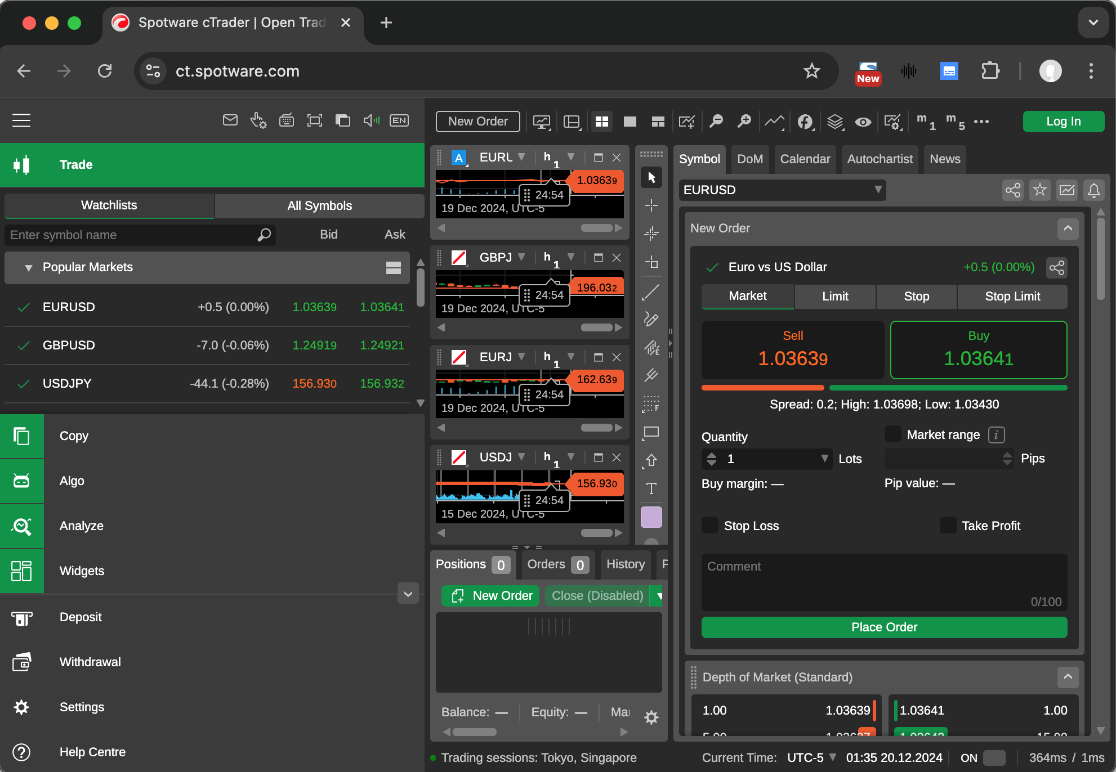Collapse Depth of Market panel
Screen dimensions: 1116x772
1068,677
